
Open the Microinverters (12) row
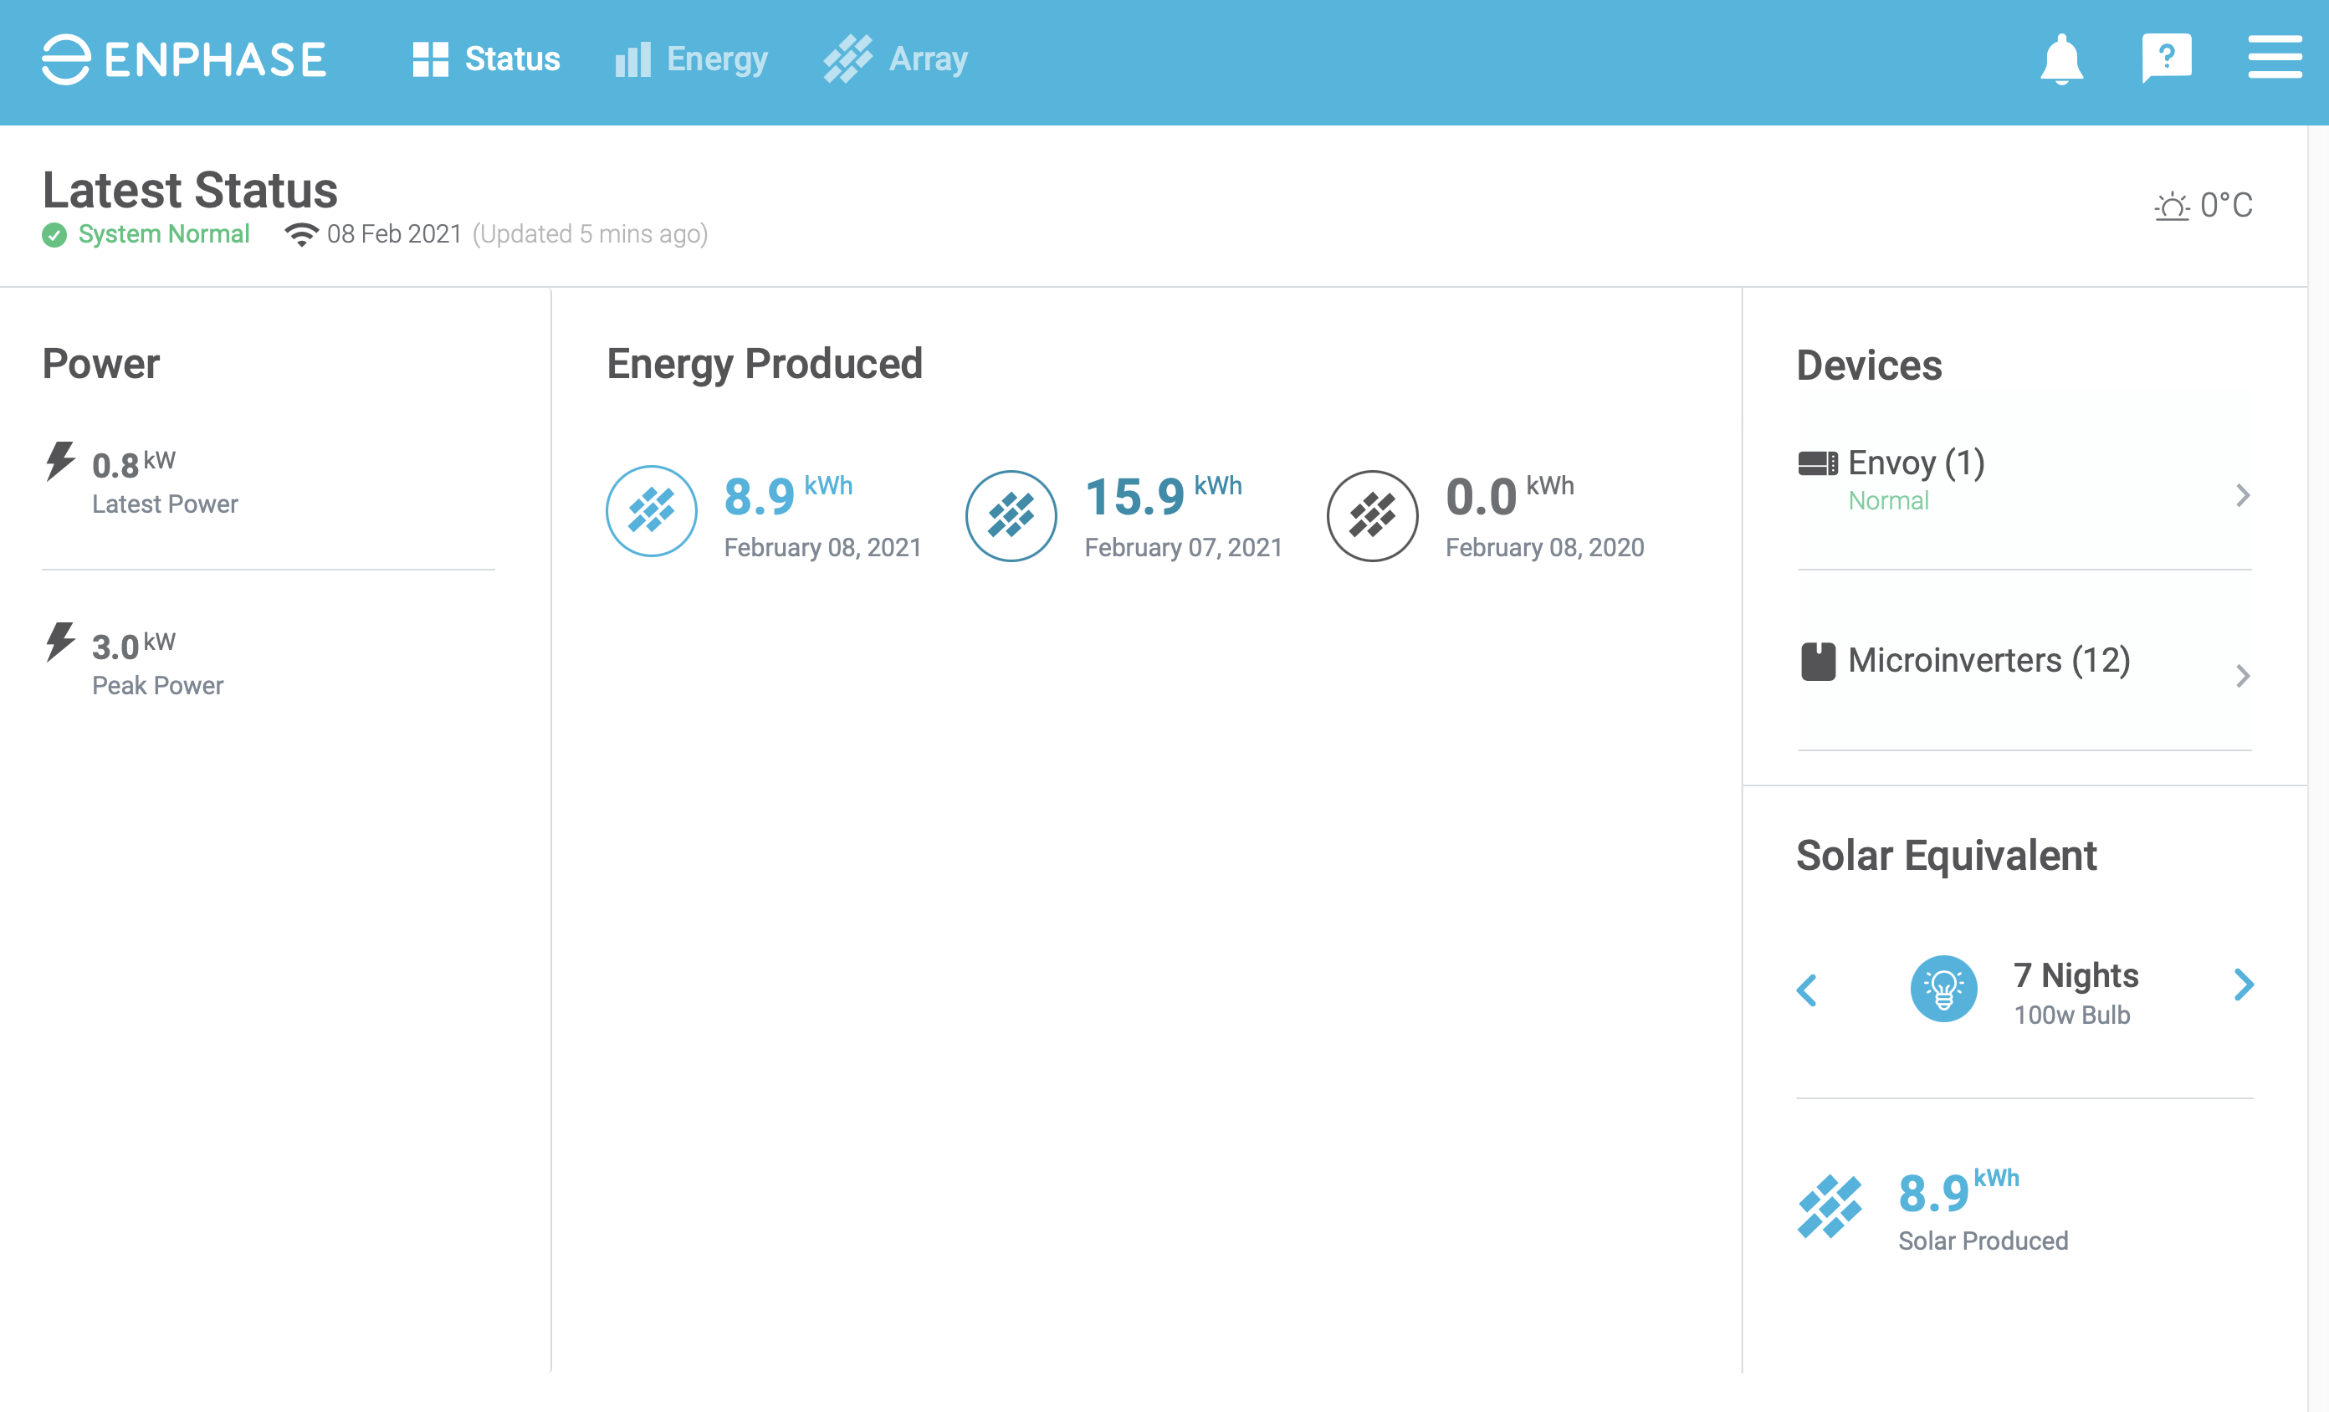click(2024, 661)
